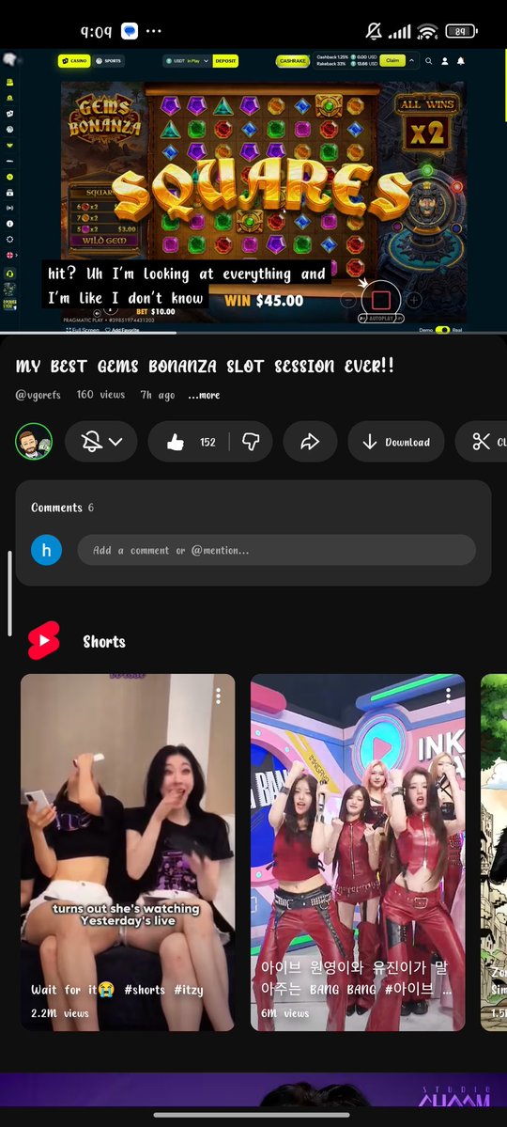507x1127 pixels.
Task: Open the notification bell dropdown
Action: click(x=101, y=442)
